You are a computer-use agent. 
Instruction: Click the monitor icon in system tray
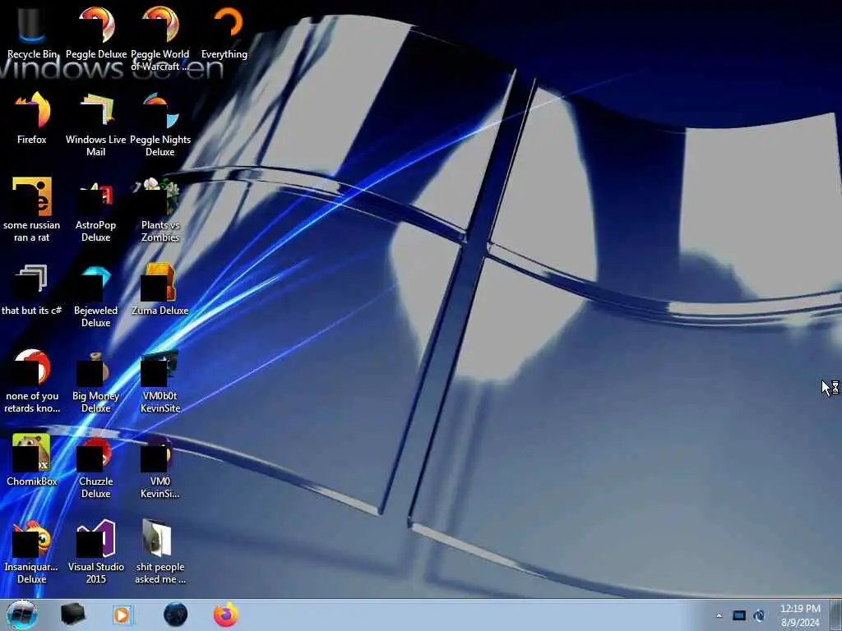pos(739,615)
